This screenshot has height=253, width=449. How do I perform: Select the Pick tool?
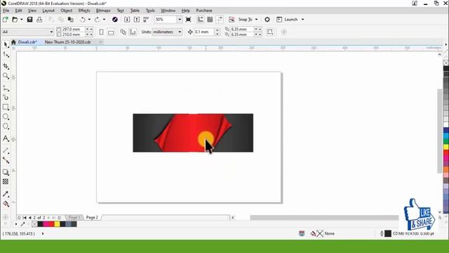6,44
